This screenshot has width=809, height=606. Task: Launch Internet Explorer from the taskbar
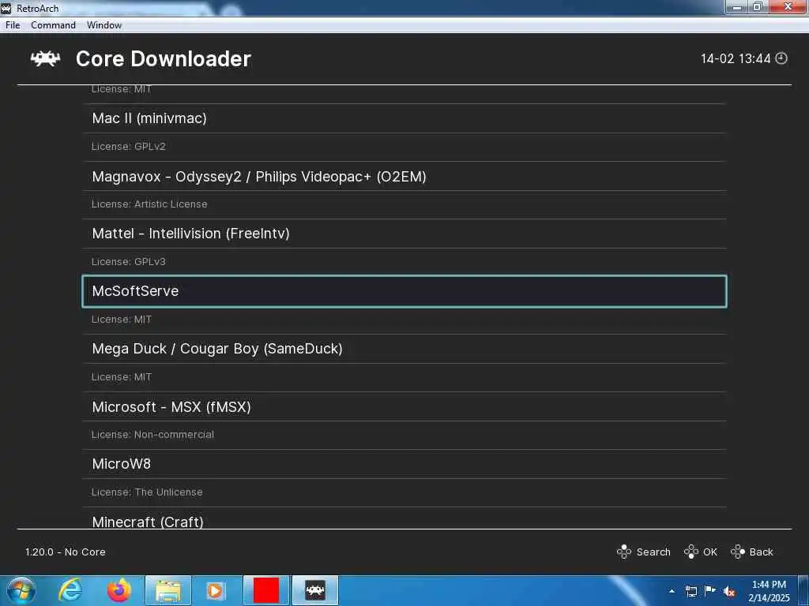70,590
